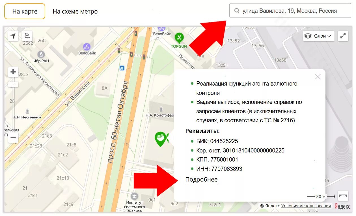Image resolution: width=356 pixels, height=216 pixels.
Task: Open the Подробнее details link
Action: [x=201, y=180]
